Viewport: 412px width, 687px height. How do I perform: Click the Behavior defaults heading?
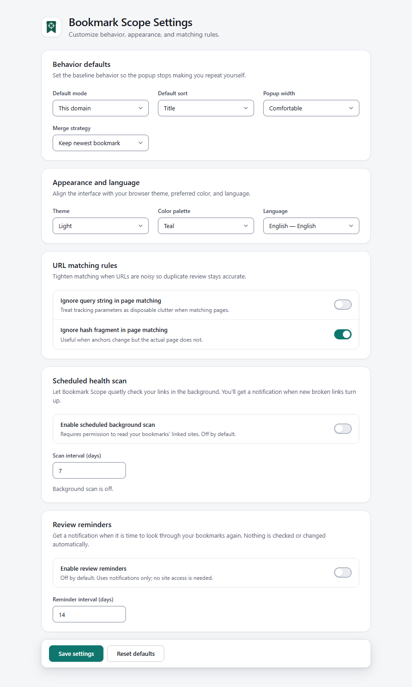[81, 65]
